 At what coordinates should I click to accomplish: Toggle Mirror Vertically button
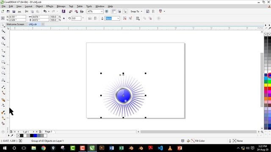(x=95, y=18)
